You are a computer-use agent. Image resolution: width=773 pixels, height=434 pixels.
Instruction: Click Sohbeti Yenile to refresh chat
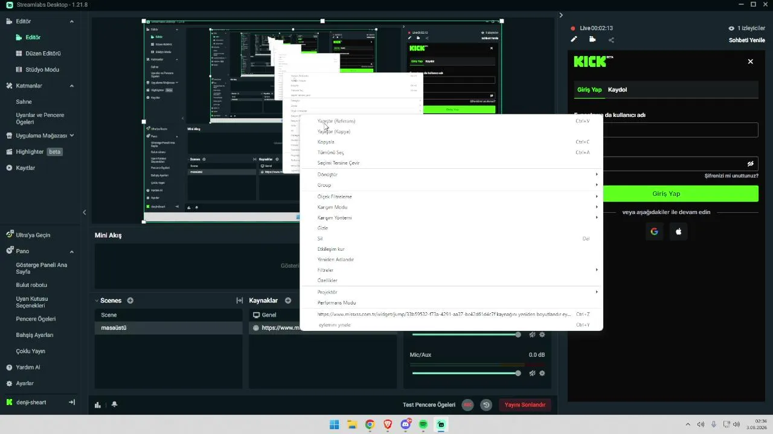748,40
